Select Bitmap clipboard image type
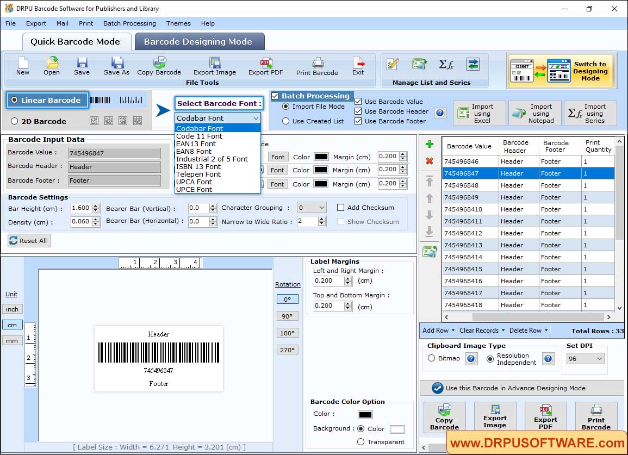 click(x=431, y=358)
